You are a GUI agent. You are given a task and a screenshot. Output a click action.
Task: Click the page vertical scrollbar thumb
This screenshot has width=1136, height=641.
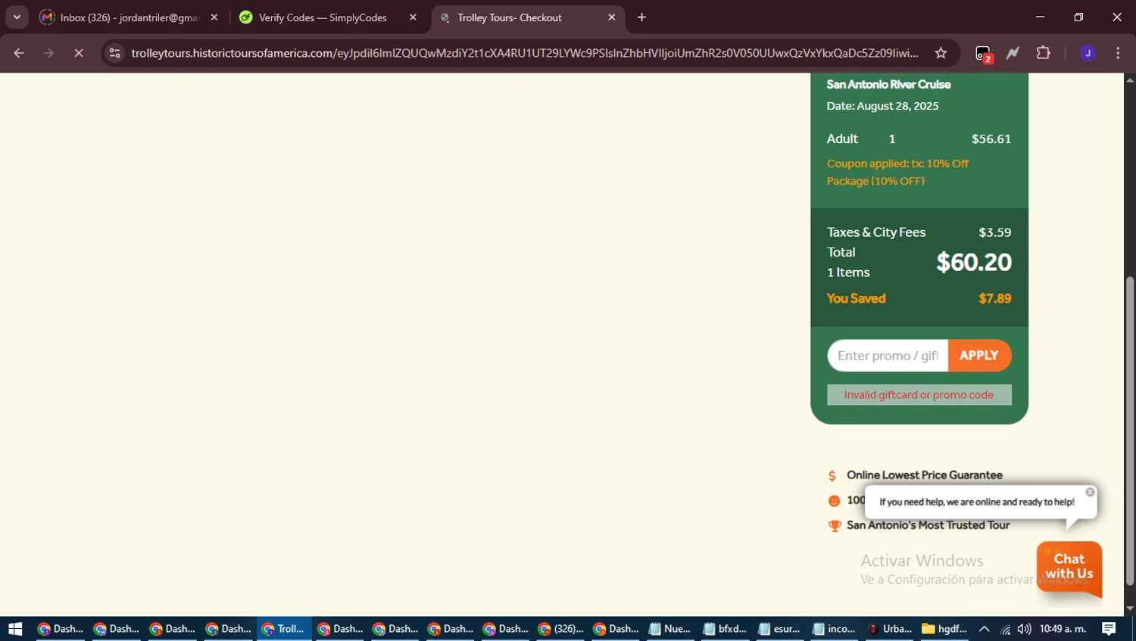click(x=1130, y=431)
